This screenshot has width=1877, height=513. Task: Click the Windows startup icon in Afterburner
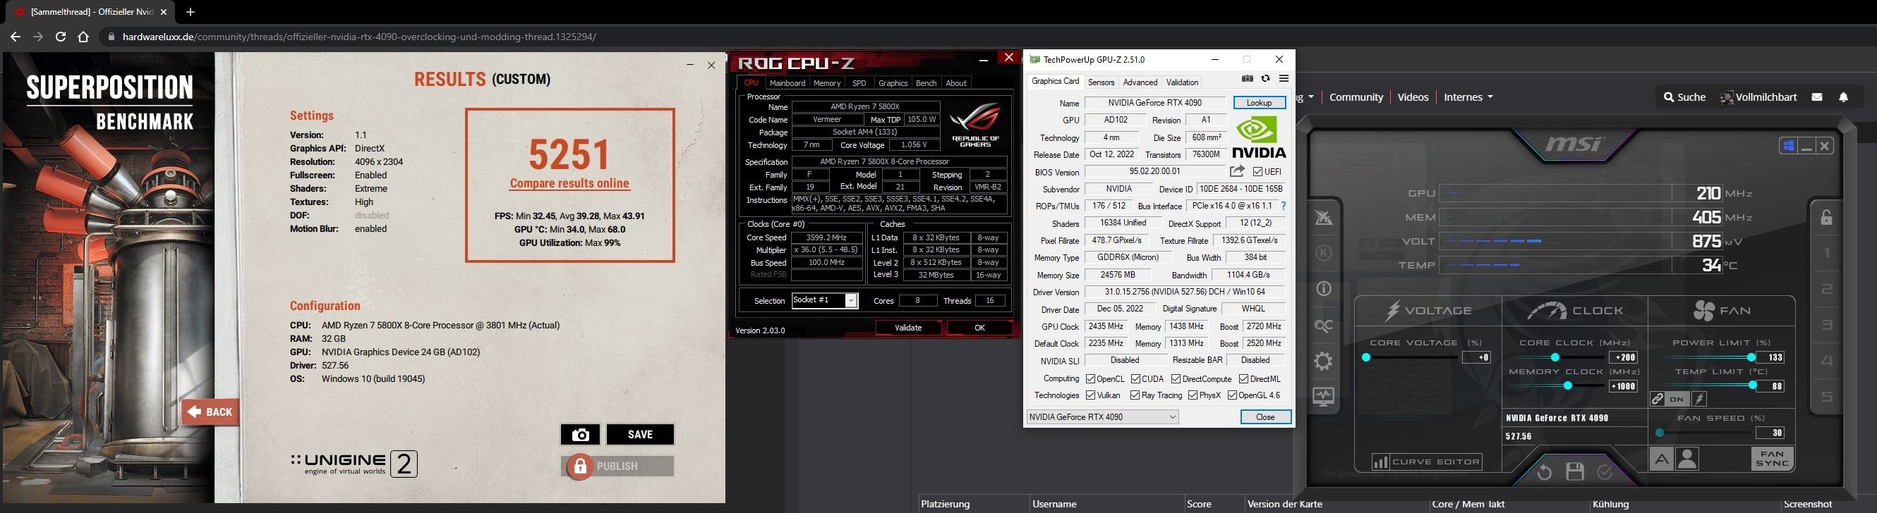tap(1788, 146)
